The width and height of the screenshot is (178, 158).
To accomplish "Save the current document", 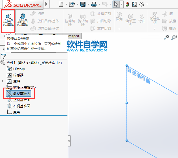I will pyautogui.click(x=83, y=4).
